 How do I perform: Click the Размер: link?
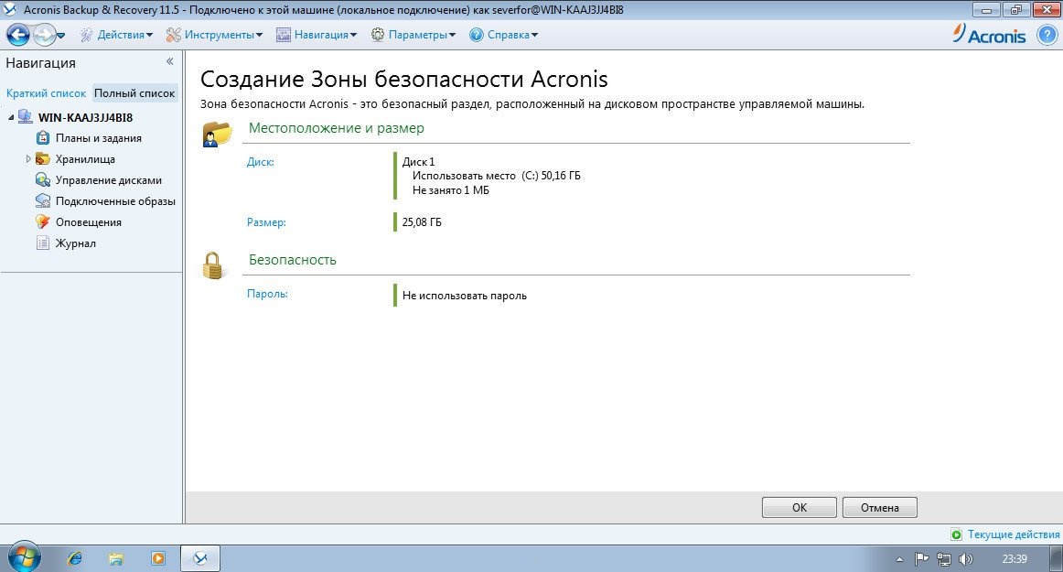coord(266,221)
